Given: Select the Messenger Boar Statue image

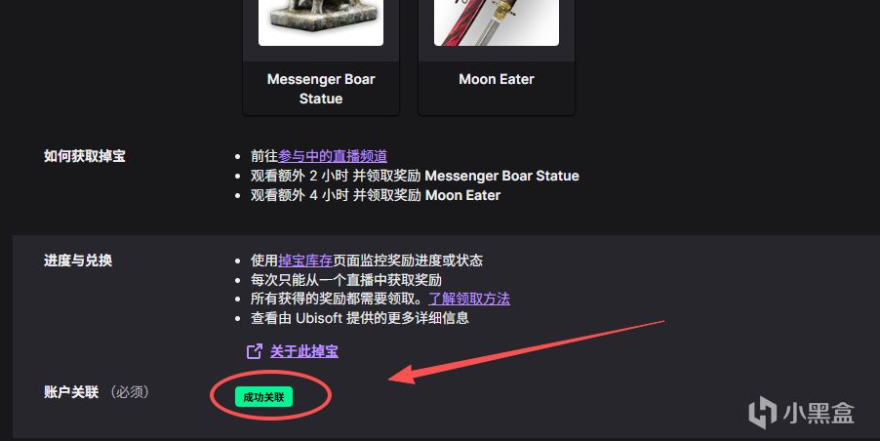Looking at the screenshot, I should [x=321, y=22].
